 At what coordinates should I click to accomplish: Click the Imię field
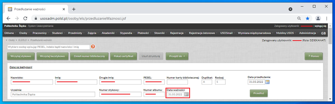pyautogui.click(x=76, y=82)
